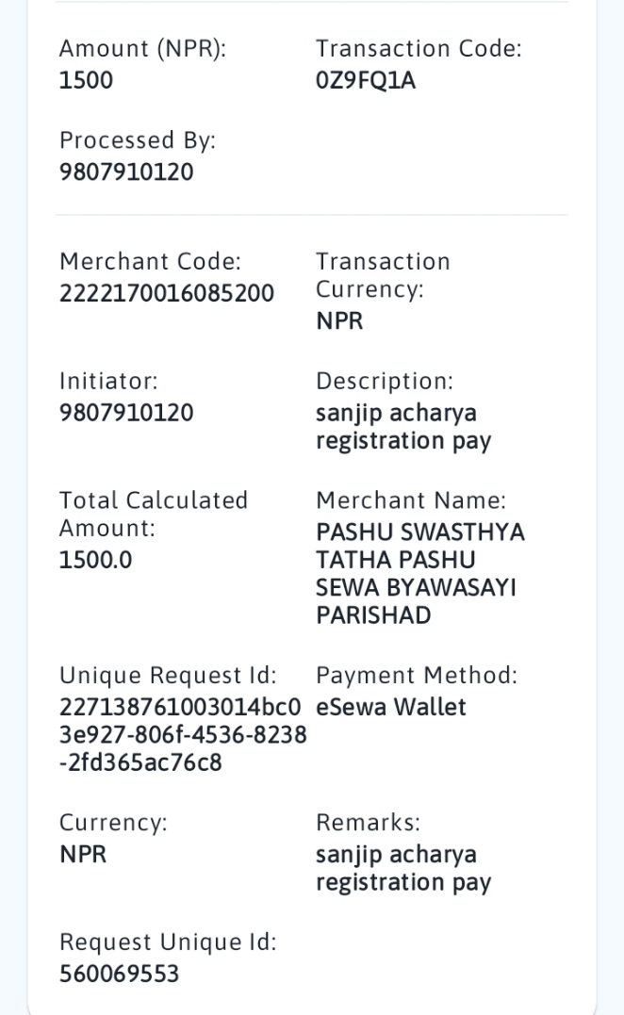Select Merchant Code 222217001608​5200
Viewport: 624px width, 1015px height.
[x=167, y=293]
